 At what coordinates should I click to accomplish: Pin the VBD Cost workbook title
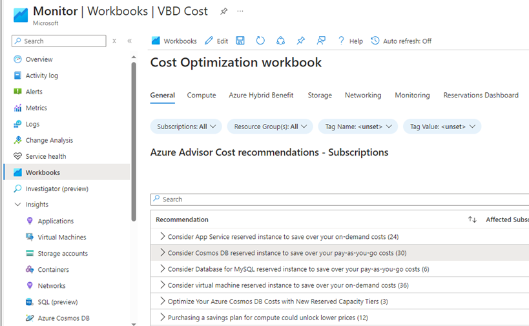click(223, 12)
